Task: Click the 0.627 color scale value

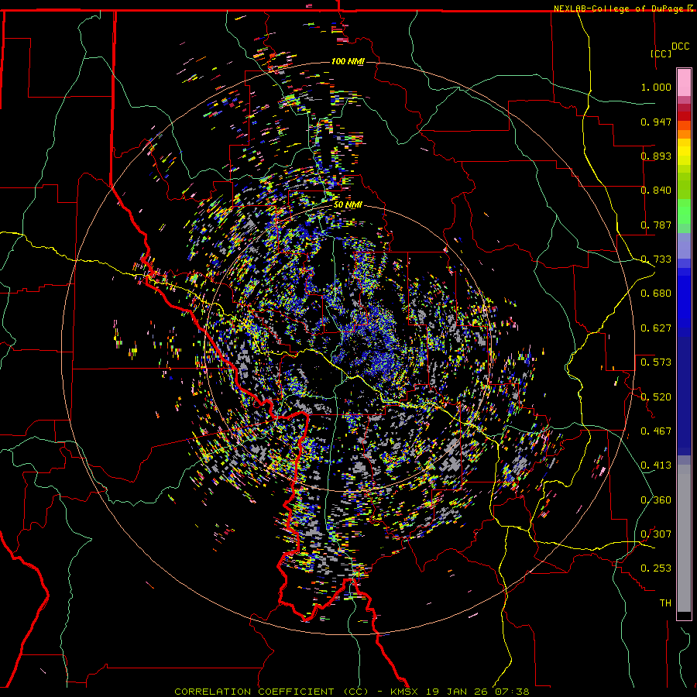Action: [656, 328]
